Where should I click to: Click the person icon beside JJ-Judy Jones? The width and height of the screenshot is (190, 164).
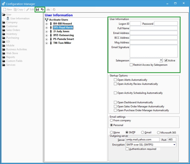(51, 31)
